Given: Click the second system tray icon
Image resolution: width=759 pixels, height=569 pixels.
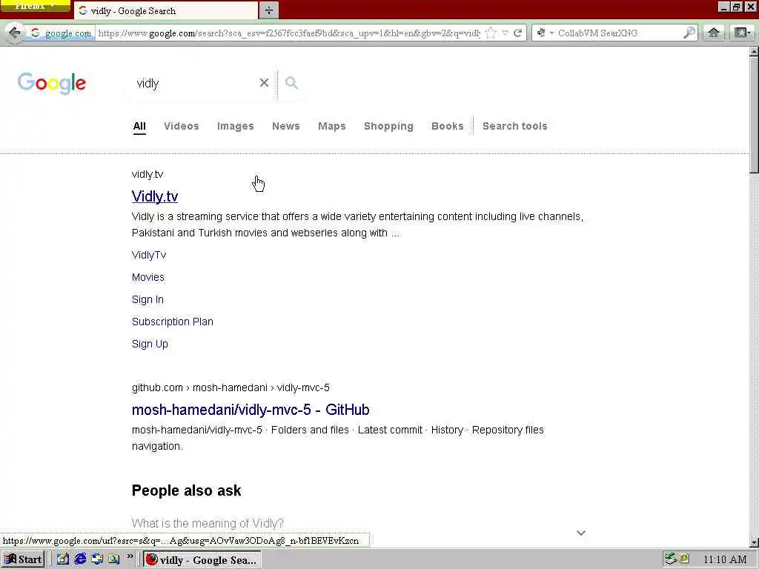Looking at the screenshot, I should click(684, 559).
